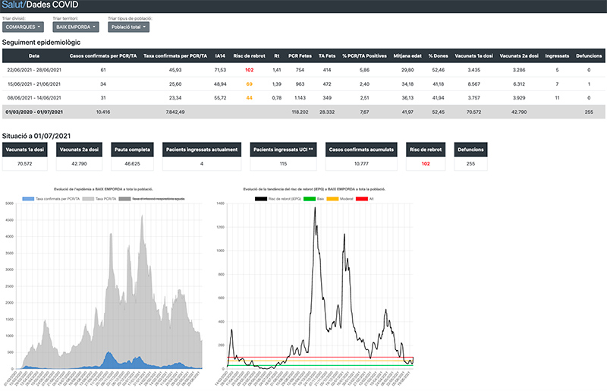The height and width of the screenshot is (391, 607).
Task: Toggle Risc de rebrot (EPG) black legend
Action: click(278, 199)
